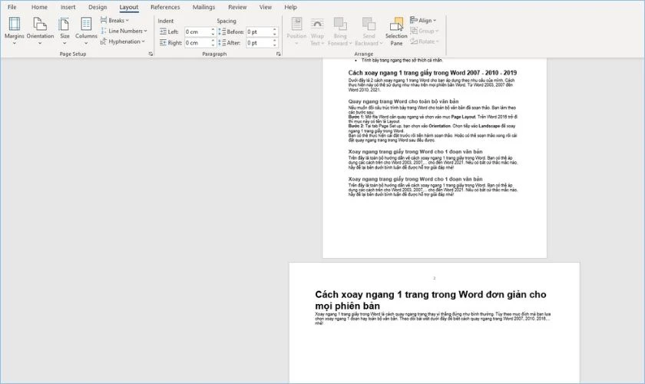Open the File menu
This screenshot has width=645, height=384.
pos(12,7)
